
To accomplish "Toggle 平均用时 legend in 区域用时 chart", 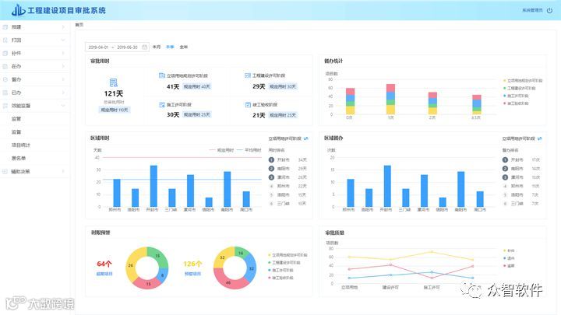I will tap(249, 150).
